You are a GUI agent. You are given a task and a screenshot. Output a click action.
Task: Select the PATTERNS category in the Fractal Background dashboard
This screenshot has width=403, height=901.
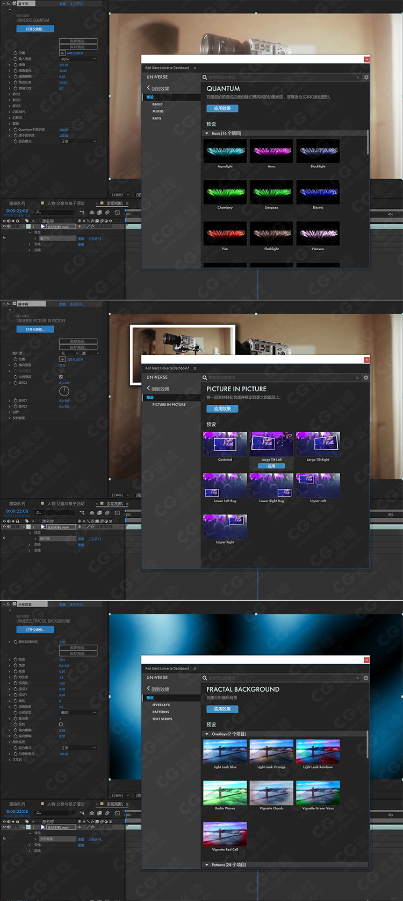point(161,712)
